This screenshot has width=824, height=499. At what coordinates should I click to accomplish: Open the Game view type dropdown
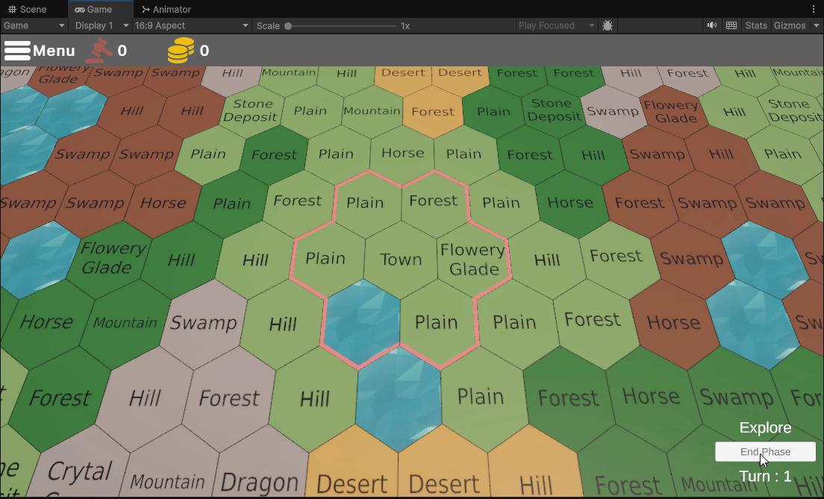click(34, 25)
